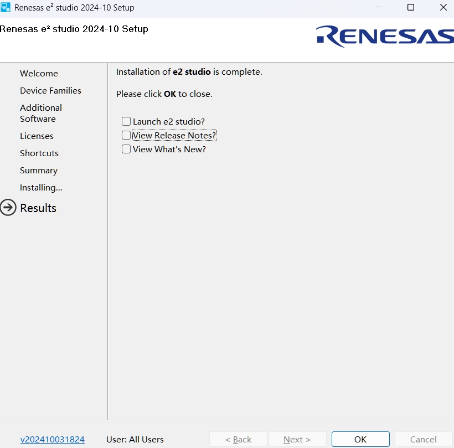Click the Results step label
Viewport: 454px width, 448px height.
(x=38, y=208)
